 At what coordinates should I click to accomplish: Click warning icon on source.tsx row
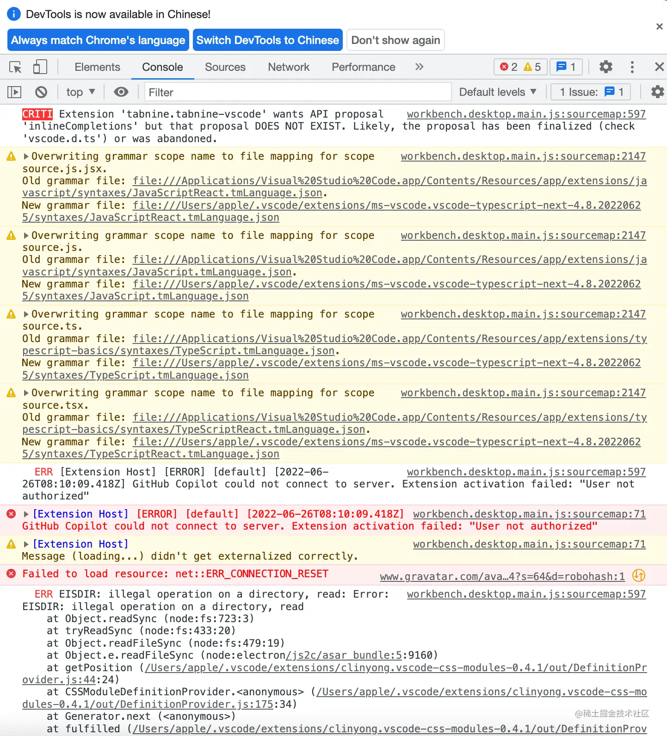pyautogui.click(x=11, y=393)
